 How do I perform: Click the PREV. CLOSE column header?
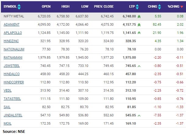coord(104,6)
